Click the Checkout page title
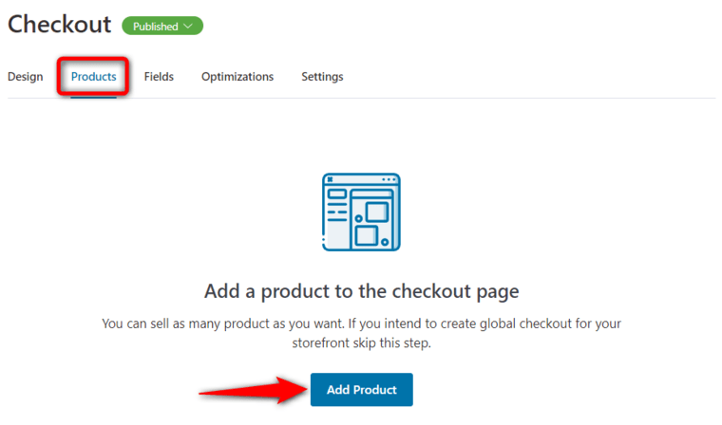This screenshot has width=722, height=425. [x=60, y=24]
